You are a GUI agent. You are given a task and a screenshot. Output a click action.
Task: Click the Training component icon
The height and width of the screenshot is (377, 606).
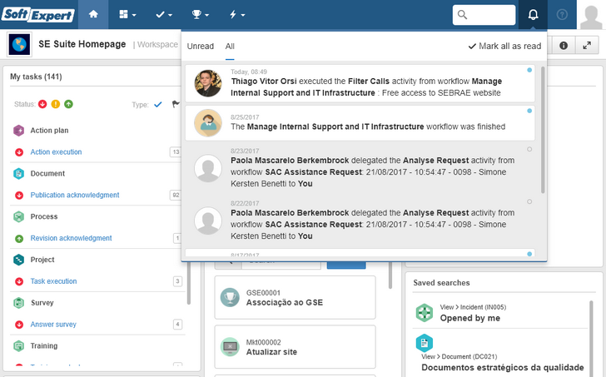[18, 345]
